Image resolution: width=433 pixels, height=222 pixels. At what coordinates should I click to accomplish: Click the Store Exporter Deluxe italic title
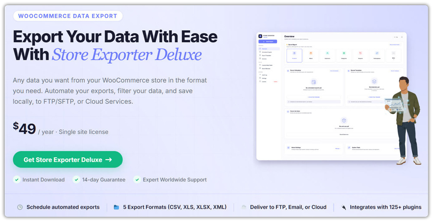[x=127, y=55]
